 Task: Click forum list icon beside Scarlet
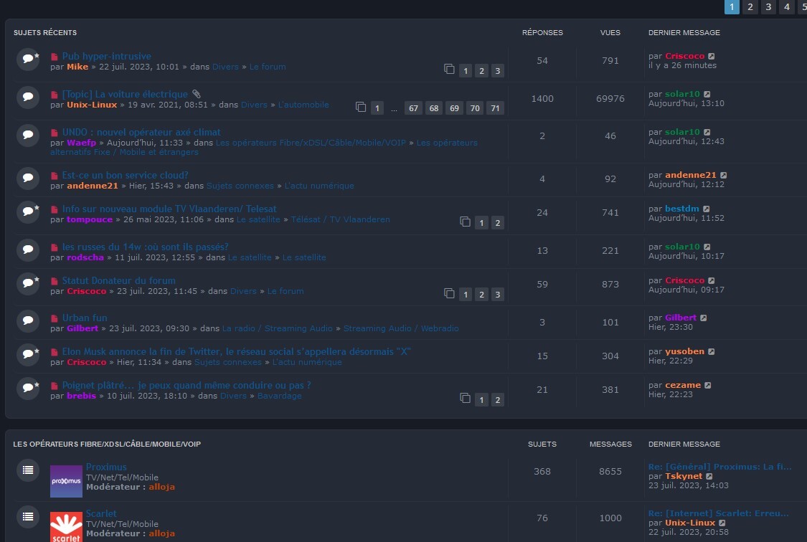pos(28,517)
